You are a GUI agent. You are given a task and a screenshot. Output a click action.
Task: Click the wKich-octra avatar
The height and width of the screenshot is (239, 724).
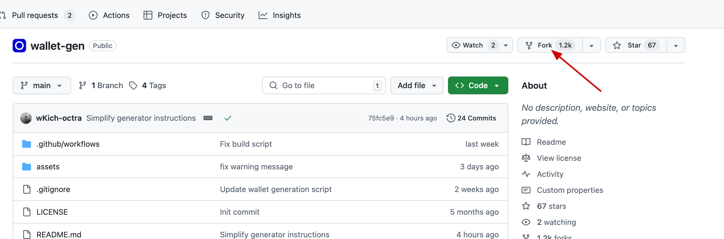[26, 118]
